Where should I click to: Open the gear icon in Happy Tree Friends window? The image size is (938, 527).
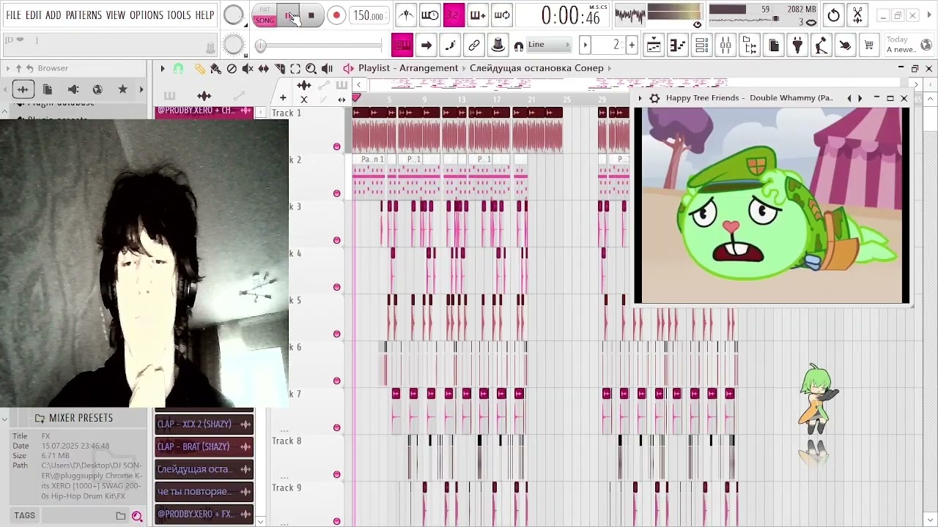654,98
